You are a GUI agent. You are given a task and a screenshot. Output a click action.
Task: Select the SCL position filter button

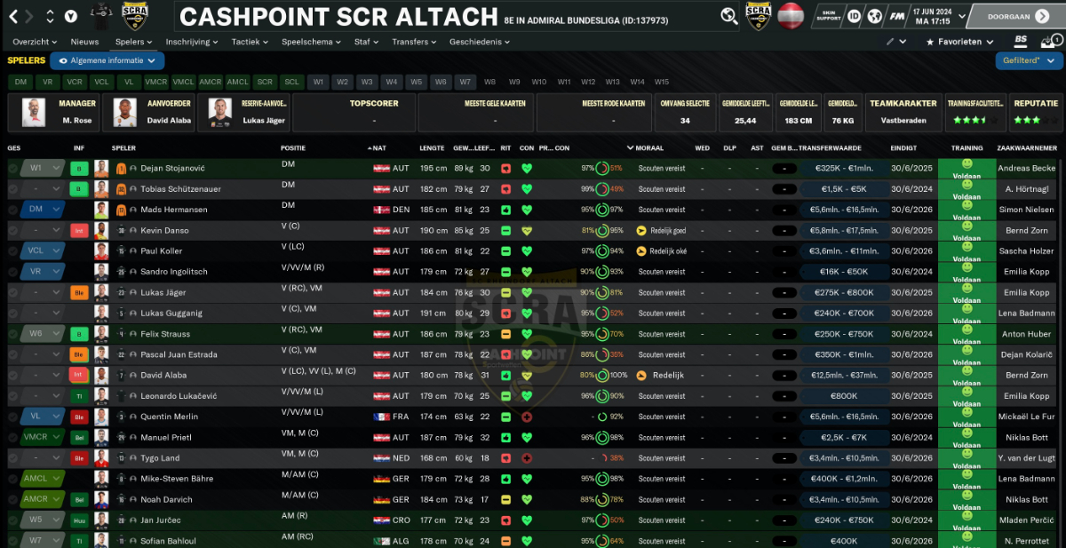point(291,82)
